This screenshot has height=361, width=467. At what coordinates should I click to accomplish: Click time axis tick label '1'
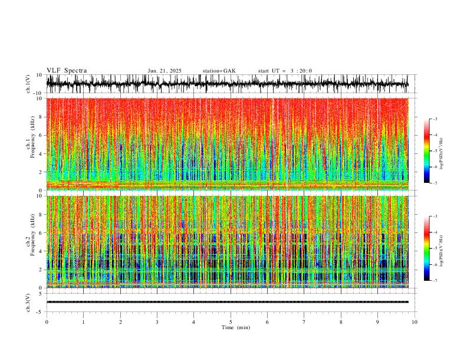tap(83, 322)
